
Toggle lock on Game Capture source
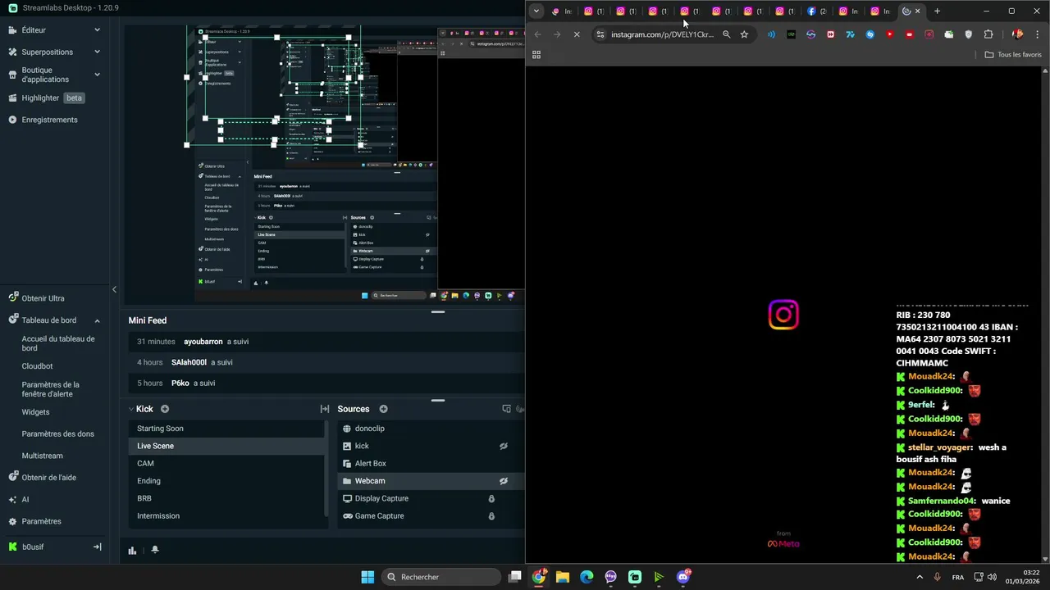[x=491, y=516]
